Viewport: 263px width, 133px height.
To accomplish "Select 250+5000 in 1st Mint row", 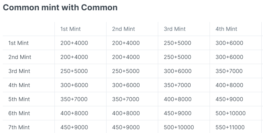I will coord(178,43).
